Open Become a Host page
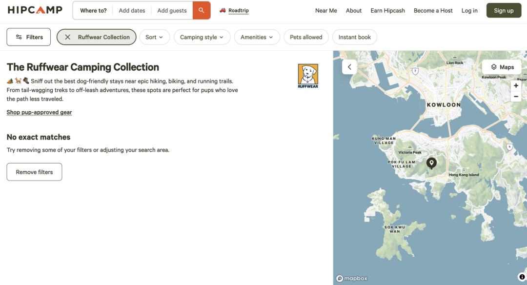 (433, 10)
